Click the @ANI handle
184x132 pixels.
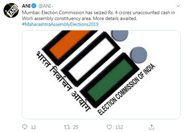pos(45,6)
